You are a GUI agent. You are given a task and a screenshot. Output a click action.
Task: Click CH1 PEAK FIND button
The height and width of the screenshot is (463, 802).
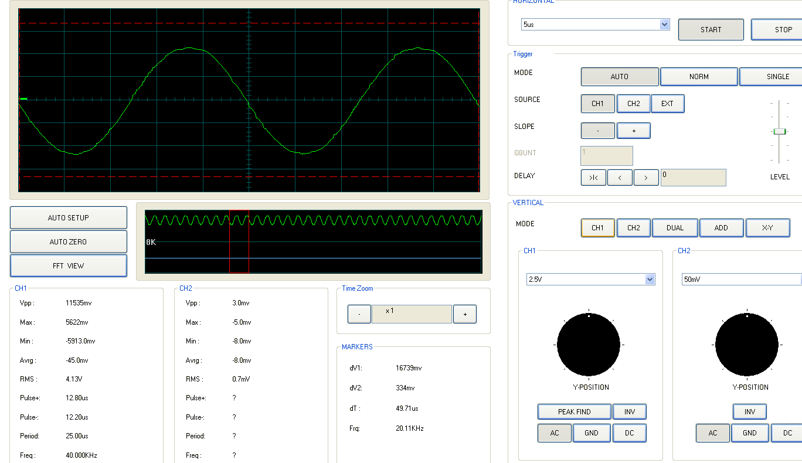pos(575,412)
